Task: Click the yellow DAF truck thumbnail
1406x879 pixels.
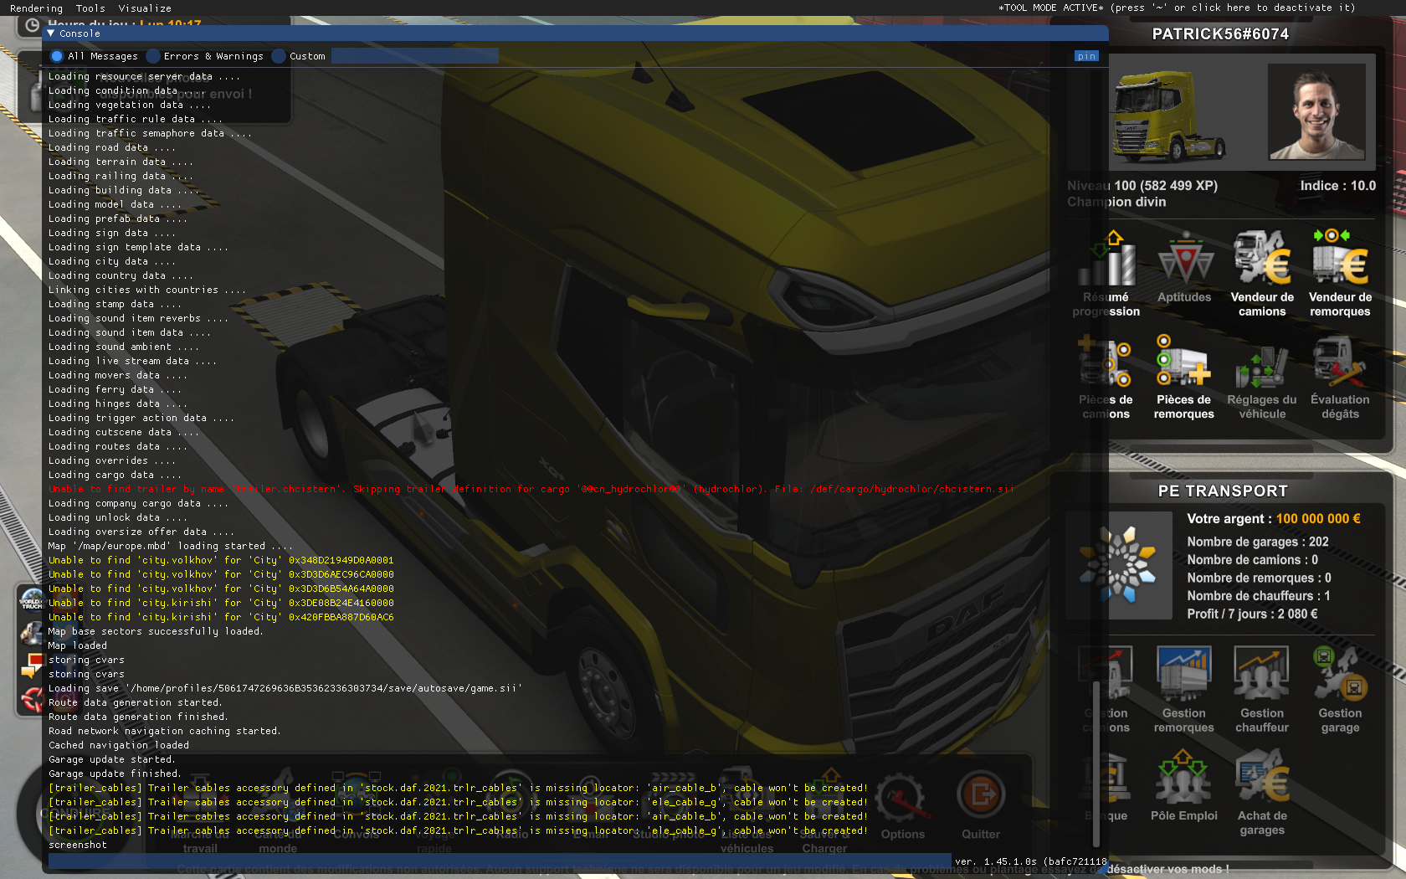Action: (x=1170, y=116)
